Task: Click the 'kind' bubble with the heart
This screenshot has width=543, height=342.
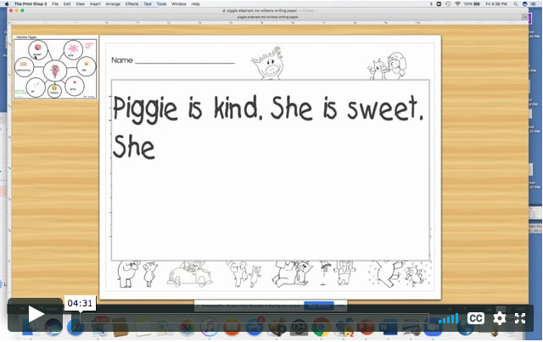Action: [x=74, y=86]
